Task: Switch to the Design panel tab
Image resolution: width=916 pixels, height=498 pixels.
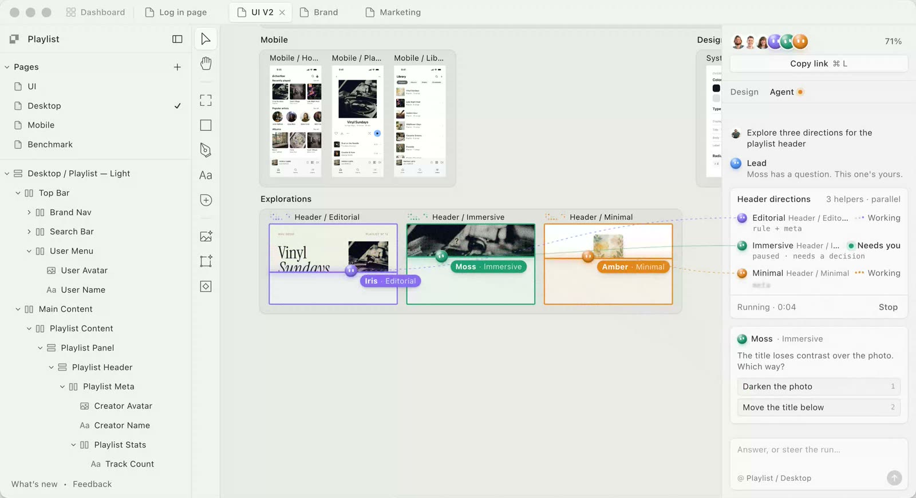Action: [744, 92]
